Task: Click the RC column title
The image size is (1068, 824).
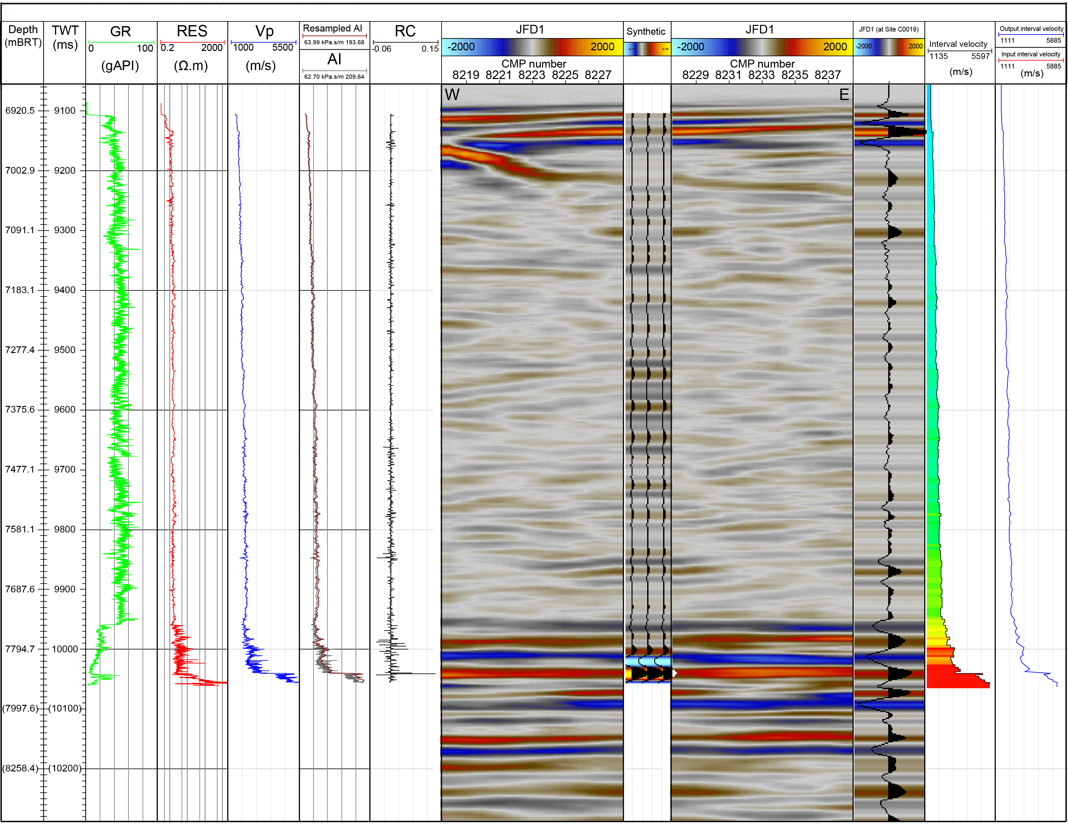Action: 405,31
